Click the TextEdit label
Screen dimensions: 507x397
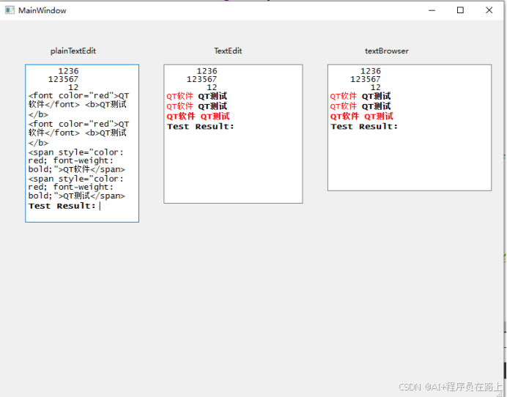pos(228,51)
